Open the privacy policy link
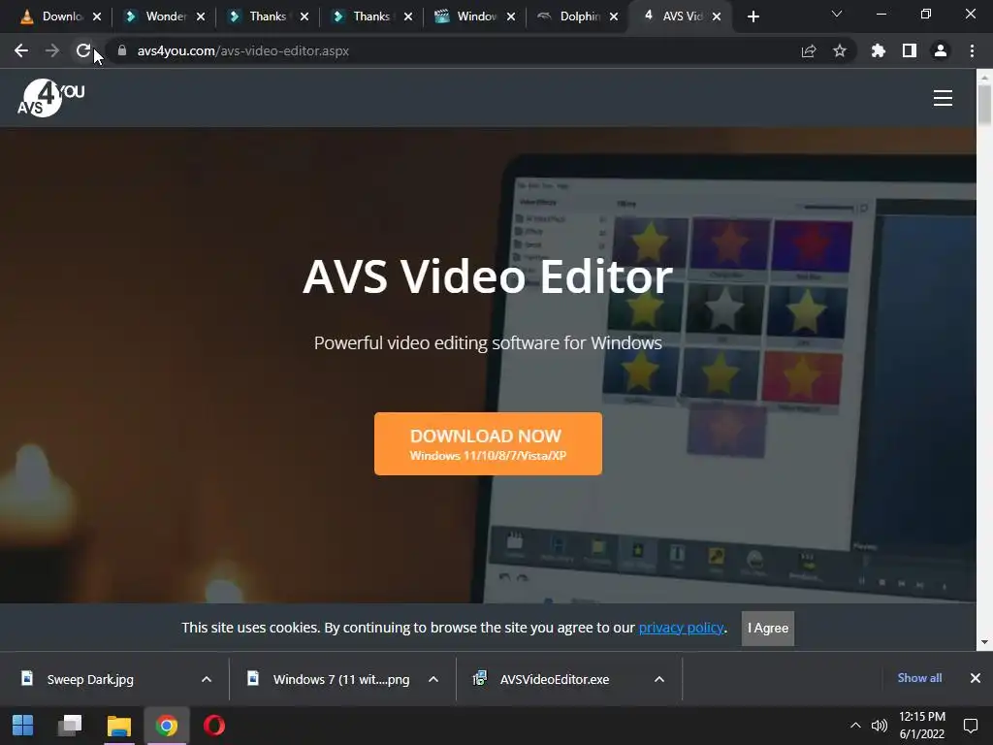Viewport: 993px width, 745px height. point(681,628)
